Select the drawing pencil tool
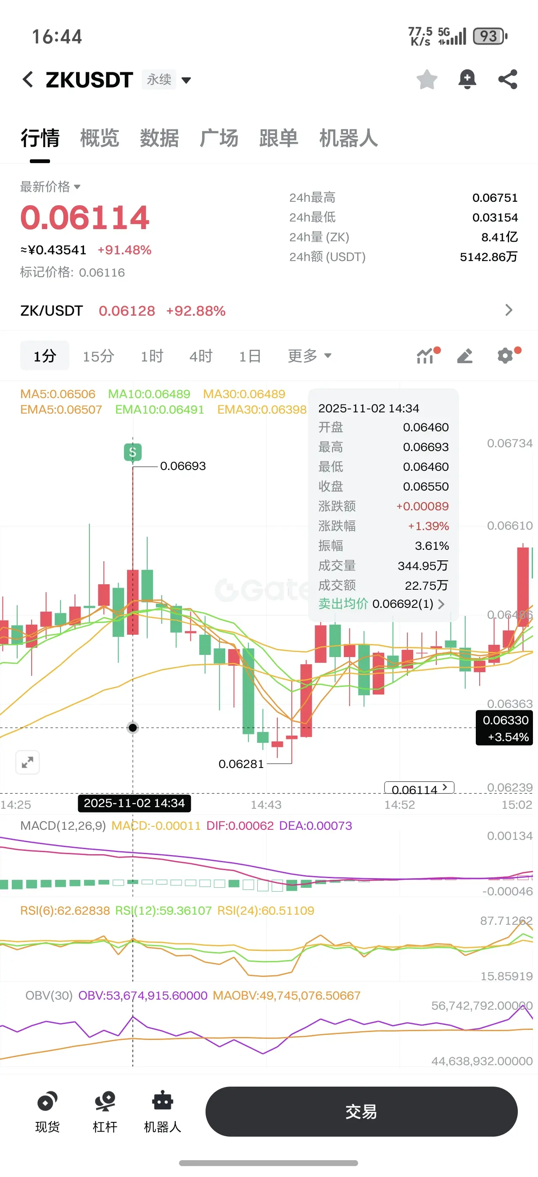This screenshot has height=1177, width=538. (465, 356)
